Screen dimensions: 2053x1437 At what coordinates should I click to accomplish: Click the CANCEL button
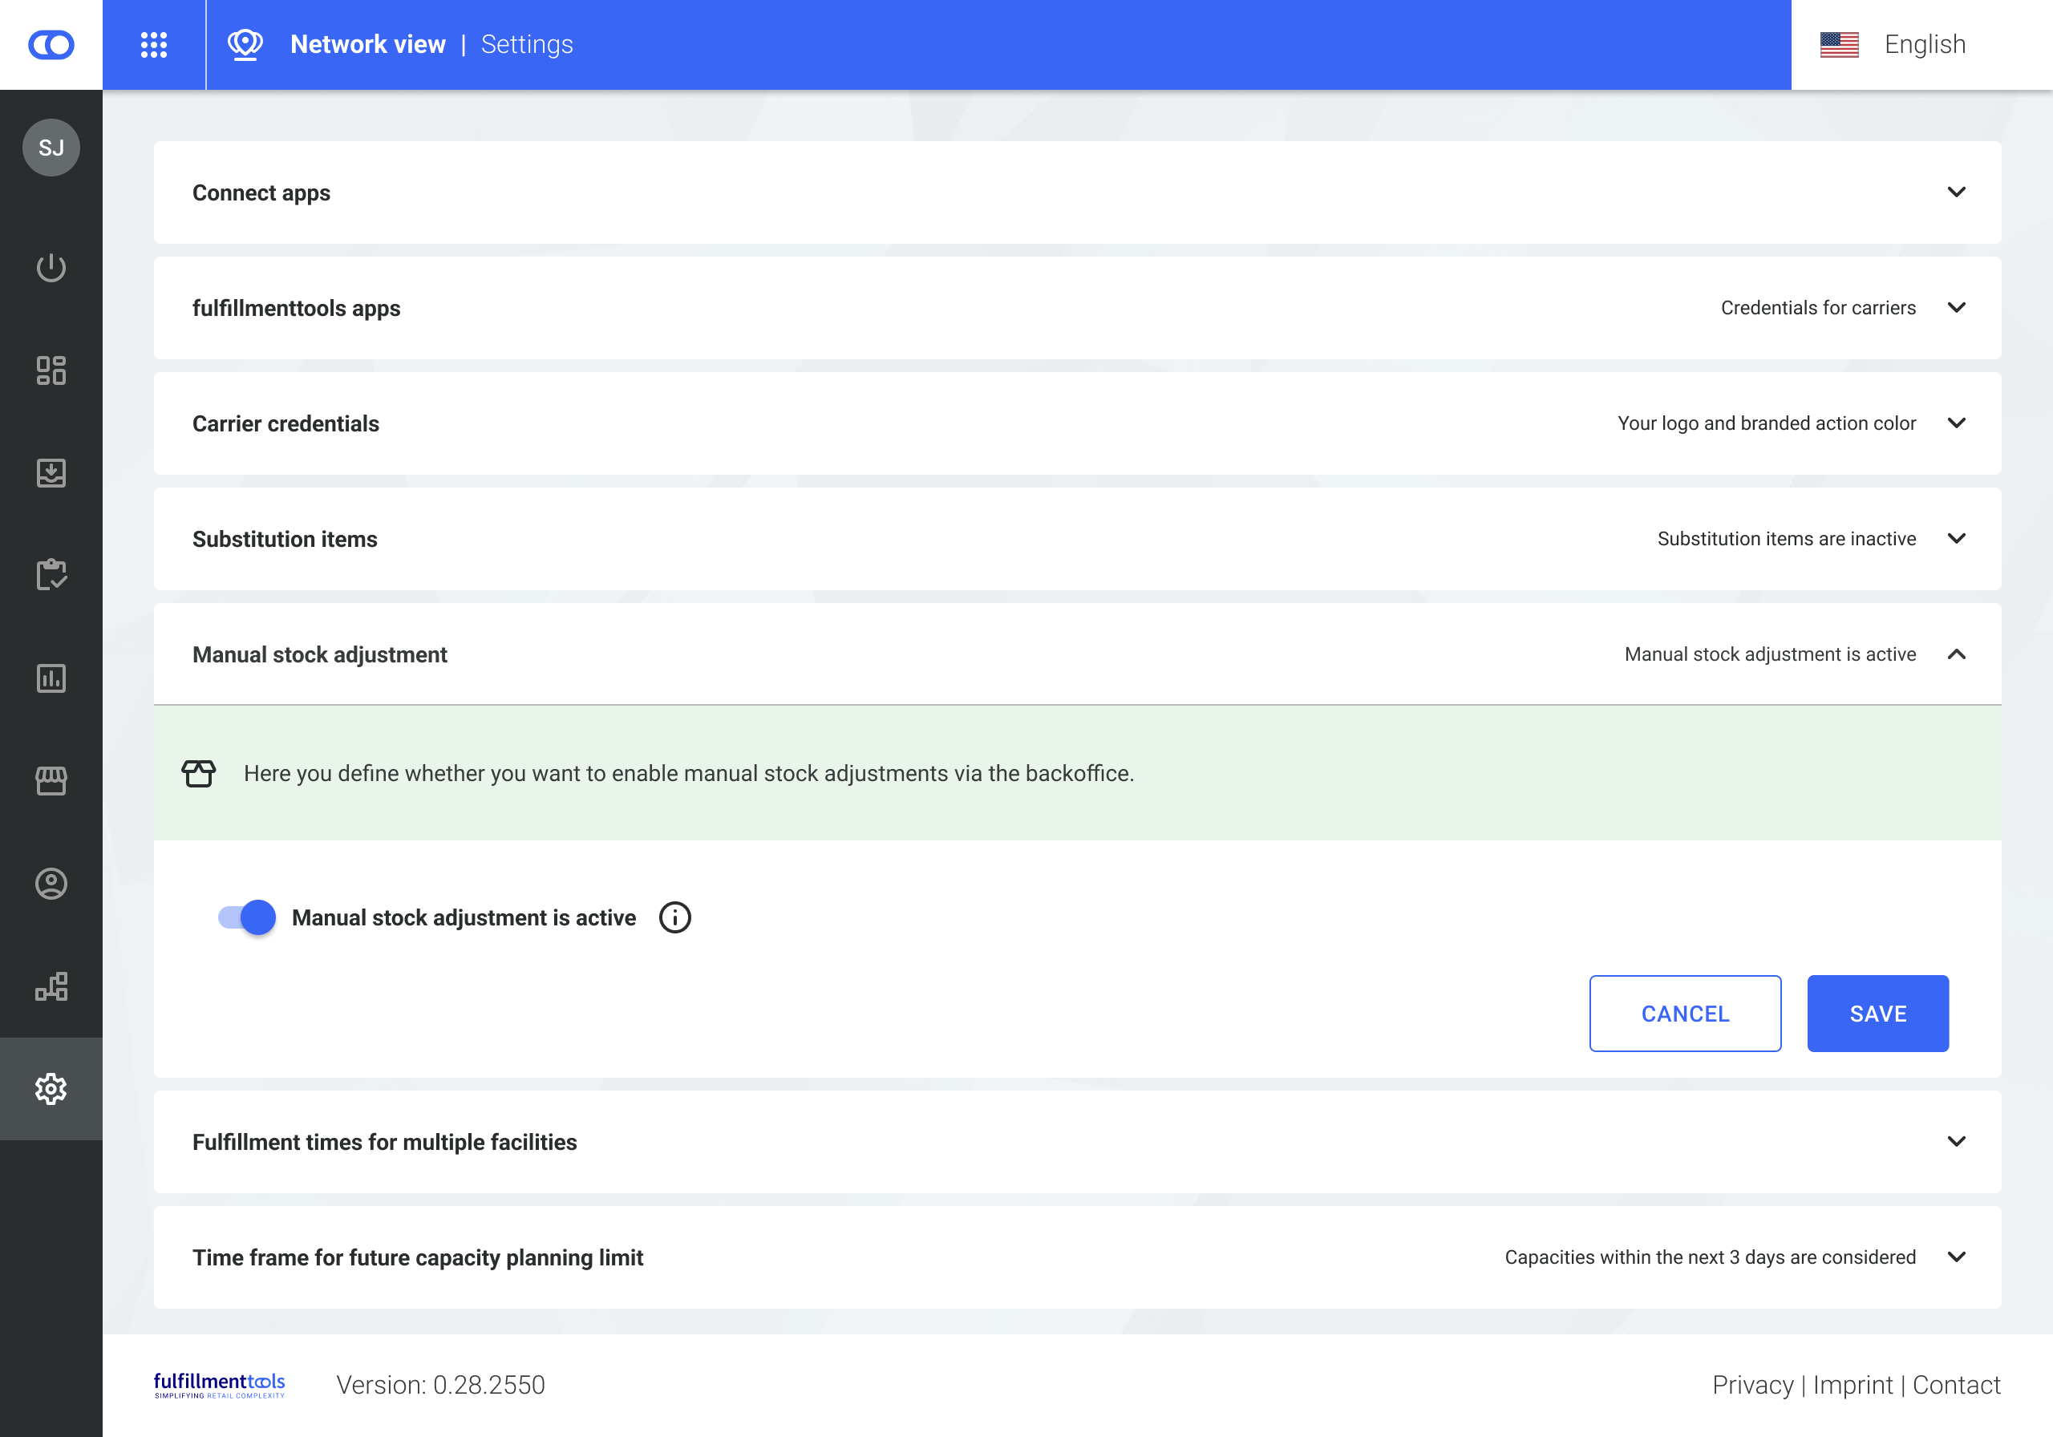coord(1685,1013)
